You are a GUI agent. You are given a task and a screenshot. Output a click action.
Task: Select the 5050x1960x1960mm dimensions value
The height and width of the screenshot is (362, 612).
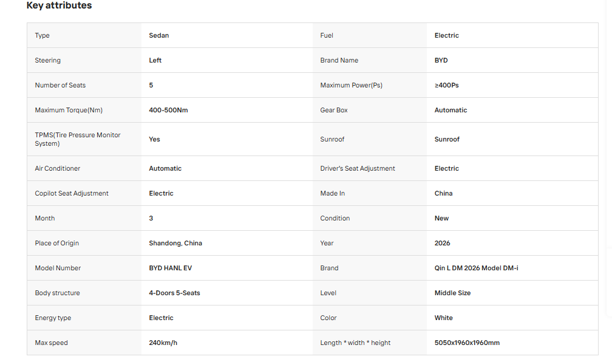[467, 343]
